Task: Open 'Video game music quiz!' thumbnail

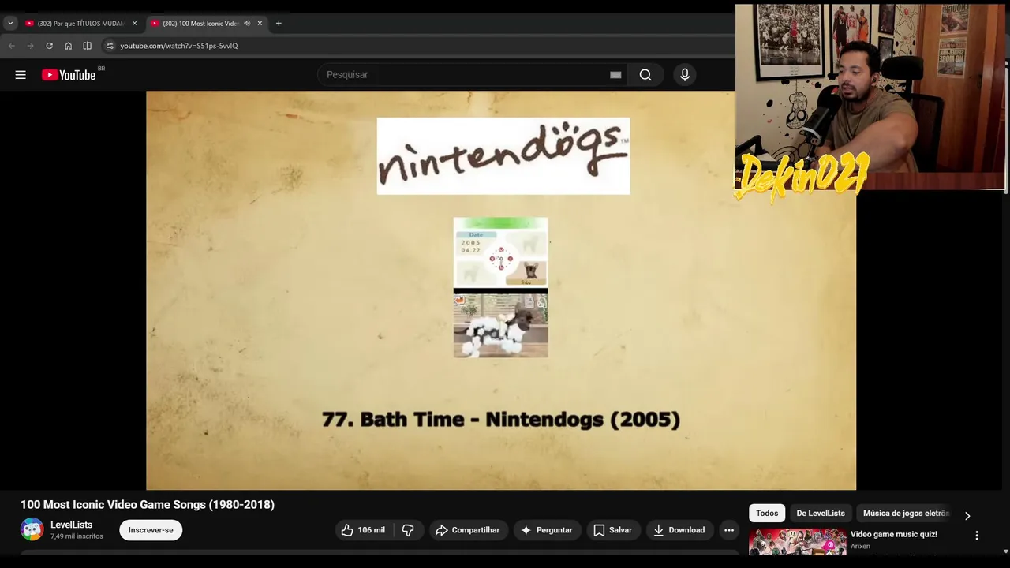Action: point(797,542)
